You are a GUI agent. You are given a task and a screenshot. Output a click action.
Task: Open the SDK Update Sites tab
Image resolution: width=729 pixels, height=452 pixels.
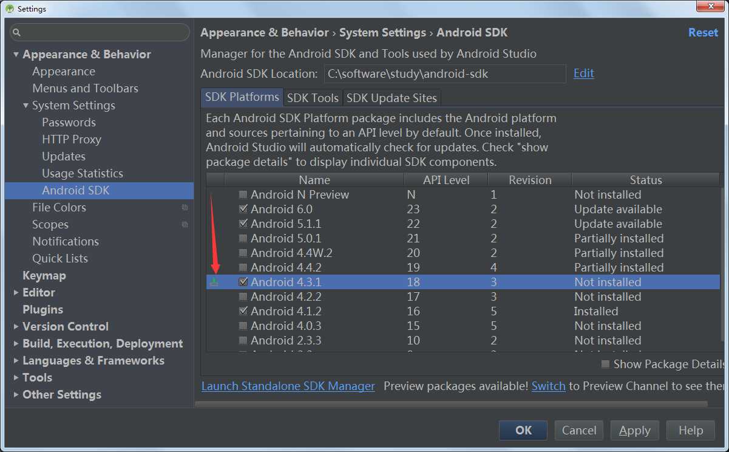coord(391,98)
